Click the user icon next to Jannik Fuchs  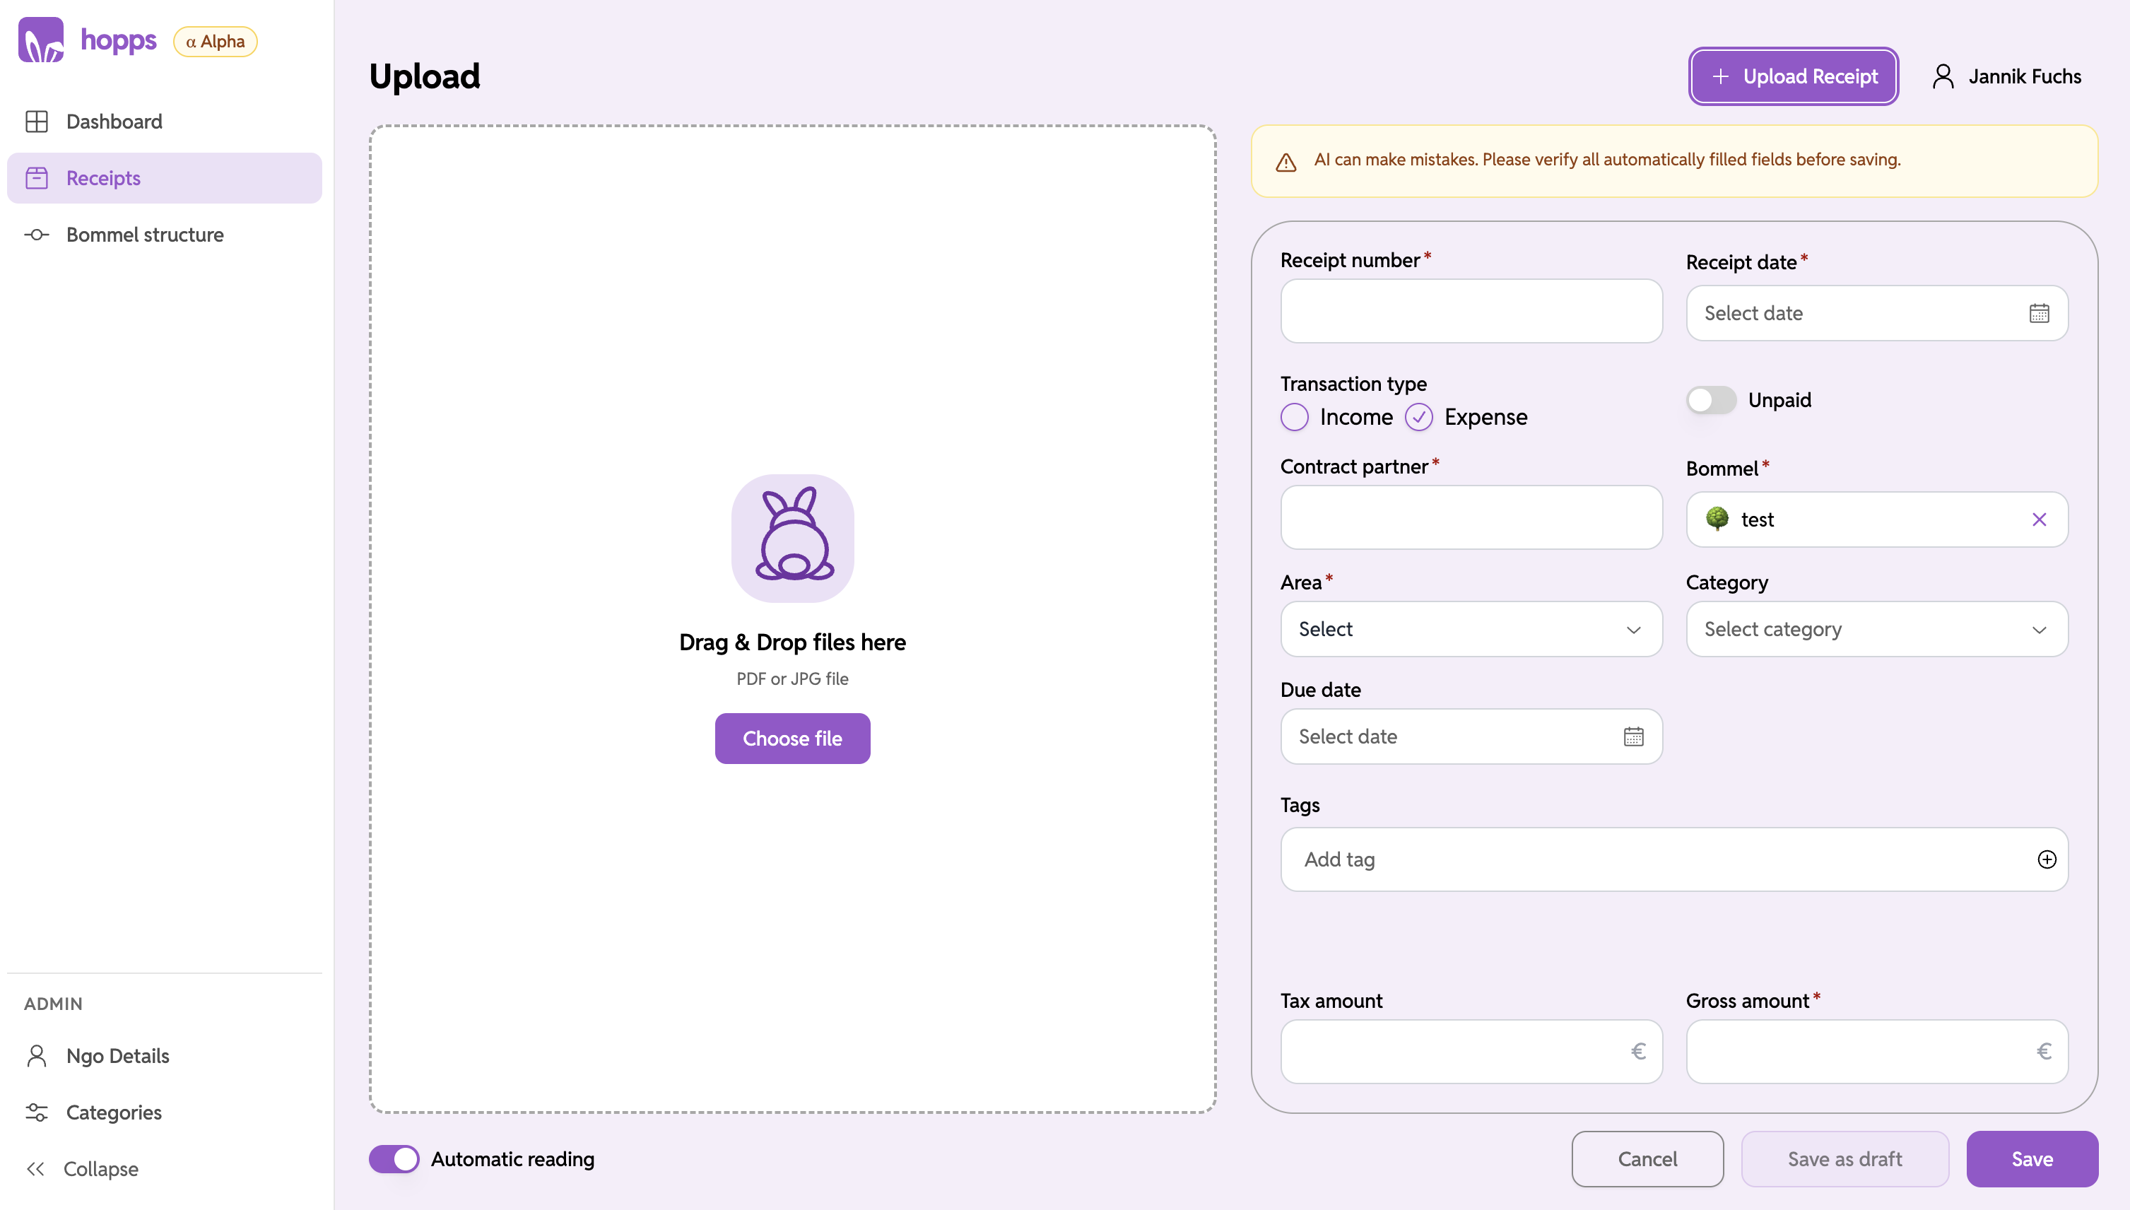click(x=1943, y=76)
